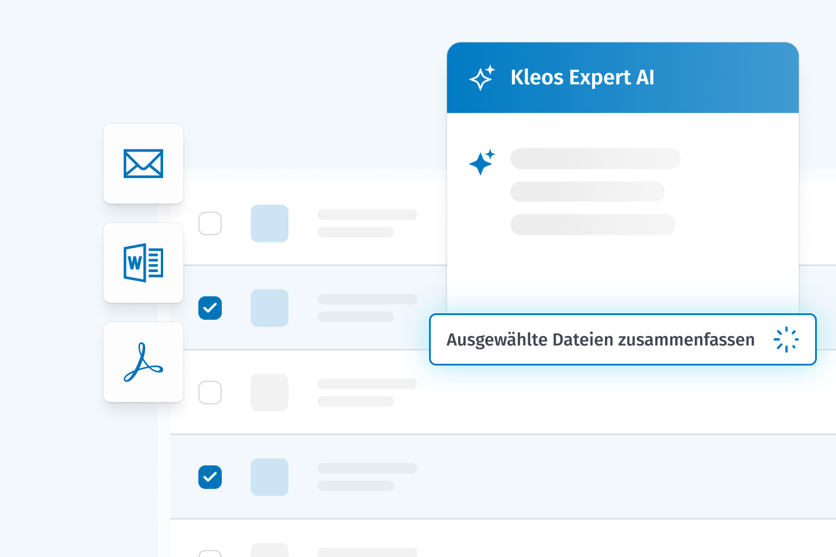Open the first row's file name placeholder
This screenshot has height=557, width=836.
click(367, 215)
